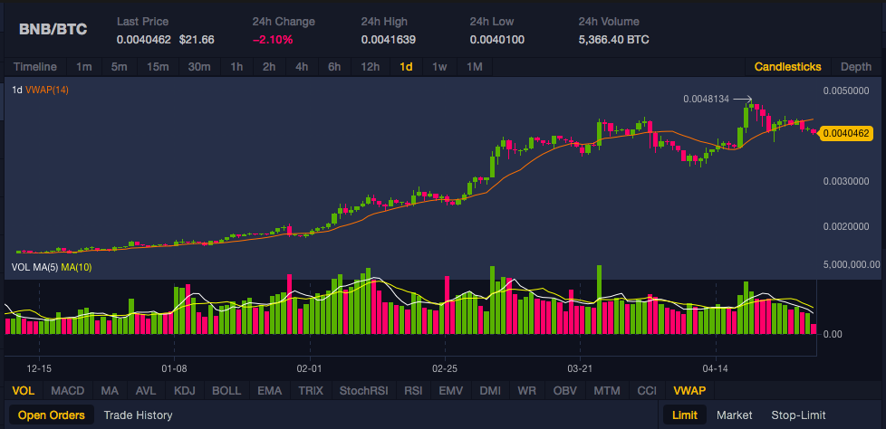Click the yellow MA(10) volume legend
This screenshot has width=886, height=429.
76,267
